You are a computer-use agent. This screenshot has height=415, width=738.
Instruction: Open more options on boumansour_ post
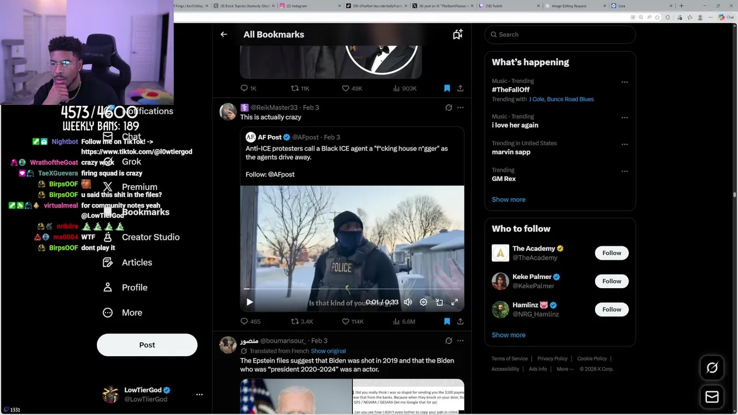pos(460,341)
